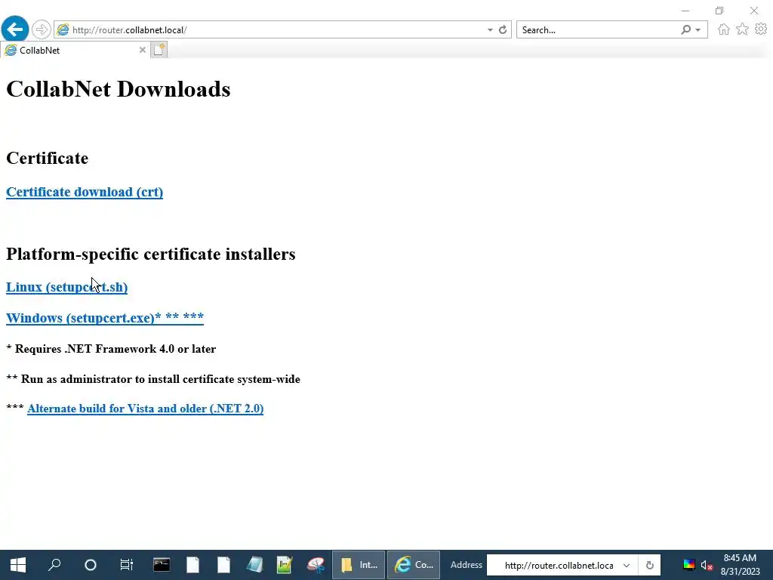Open the colorful display tray icon

pos(689,565)
